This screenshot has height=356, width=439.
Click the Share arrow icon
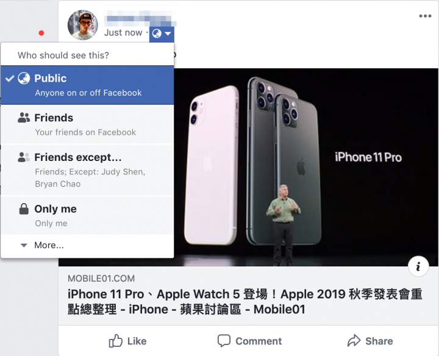tap(354, 341)
